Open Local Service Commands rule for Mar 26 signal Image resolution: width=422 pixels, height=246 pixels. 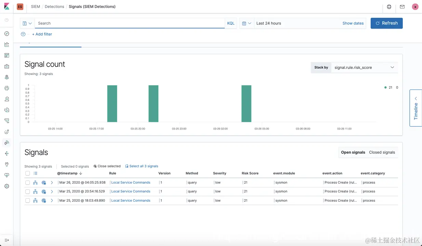click(x=131, y=183)
